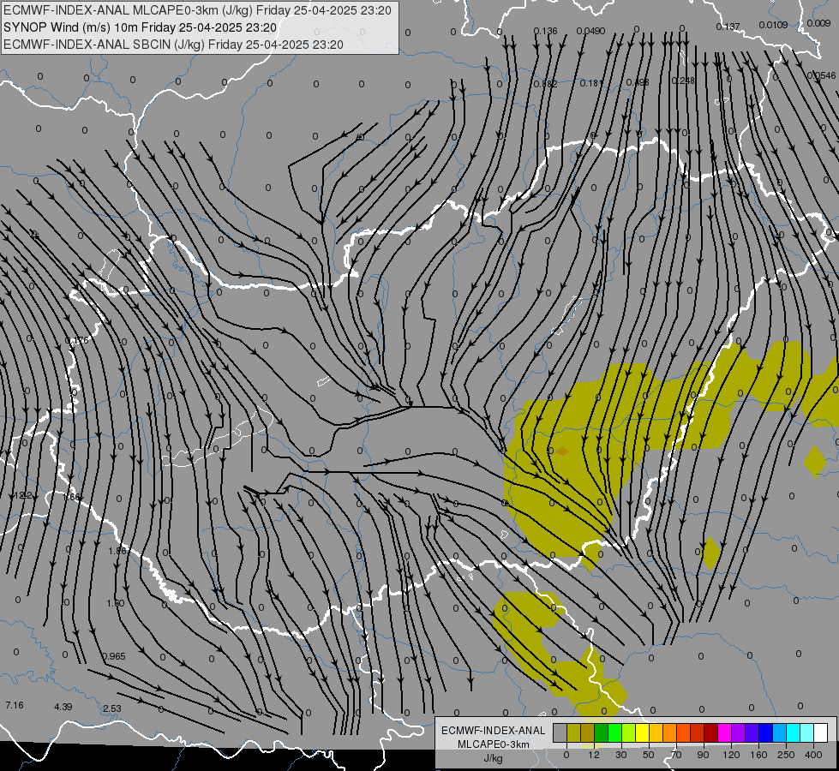This screenshot has height=771, width=839.
Task: Click the header line 'ECMWF-INDEX-ANAL MLCAPE0-3km (J/kg)'
Action: click(129, 10)
